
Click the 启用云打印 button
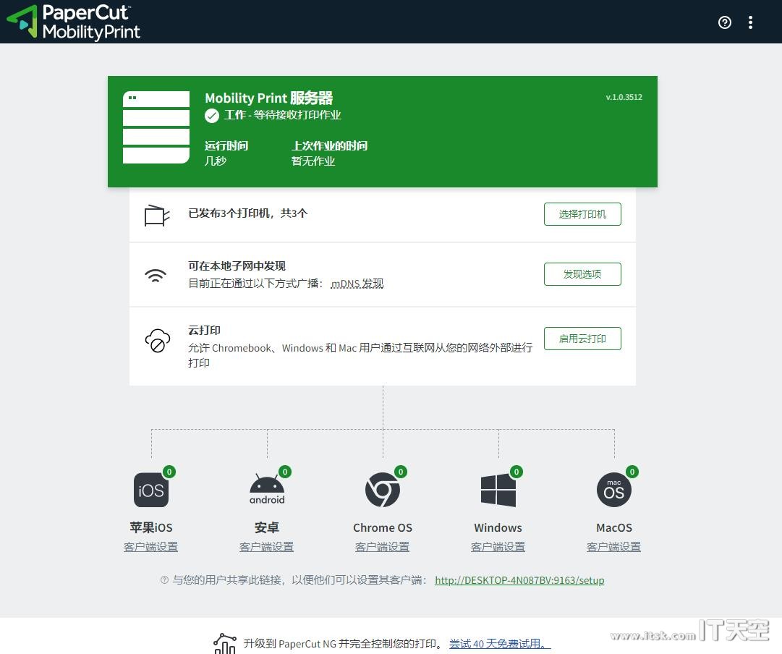(582, 339)
